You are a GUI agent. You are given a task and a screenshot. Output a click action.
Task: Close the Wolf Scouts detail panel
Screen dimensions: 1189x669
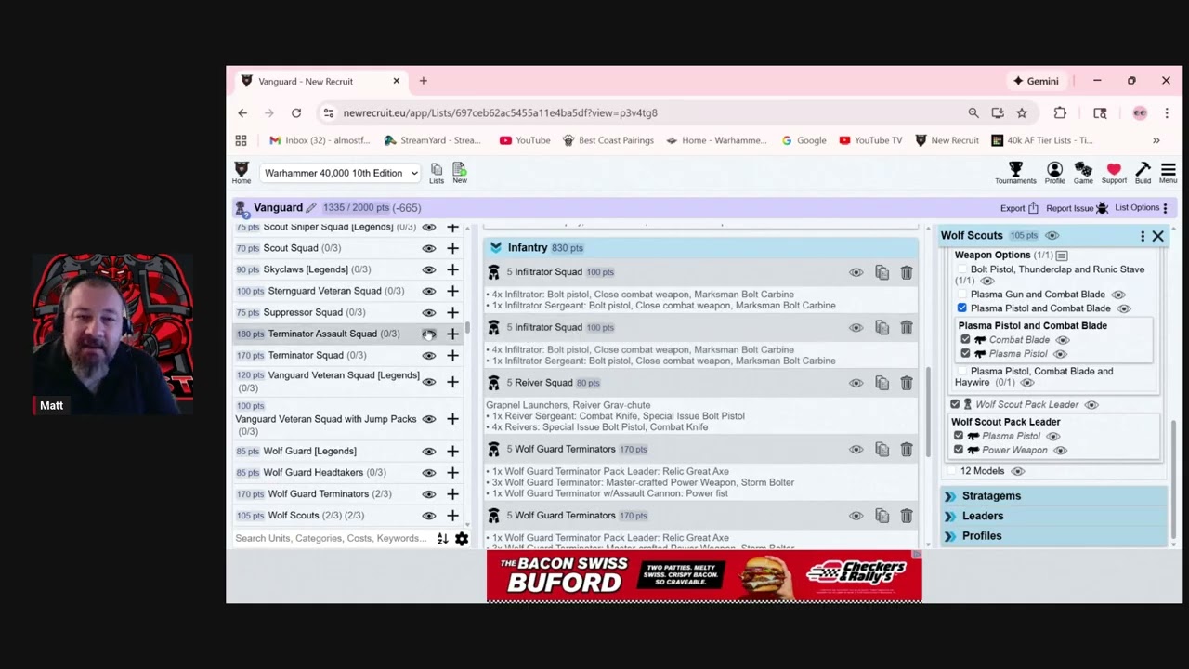pos(1158,236)
